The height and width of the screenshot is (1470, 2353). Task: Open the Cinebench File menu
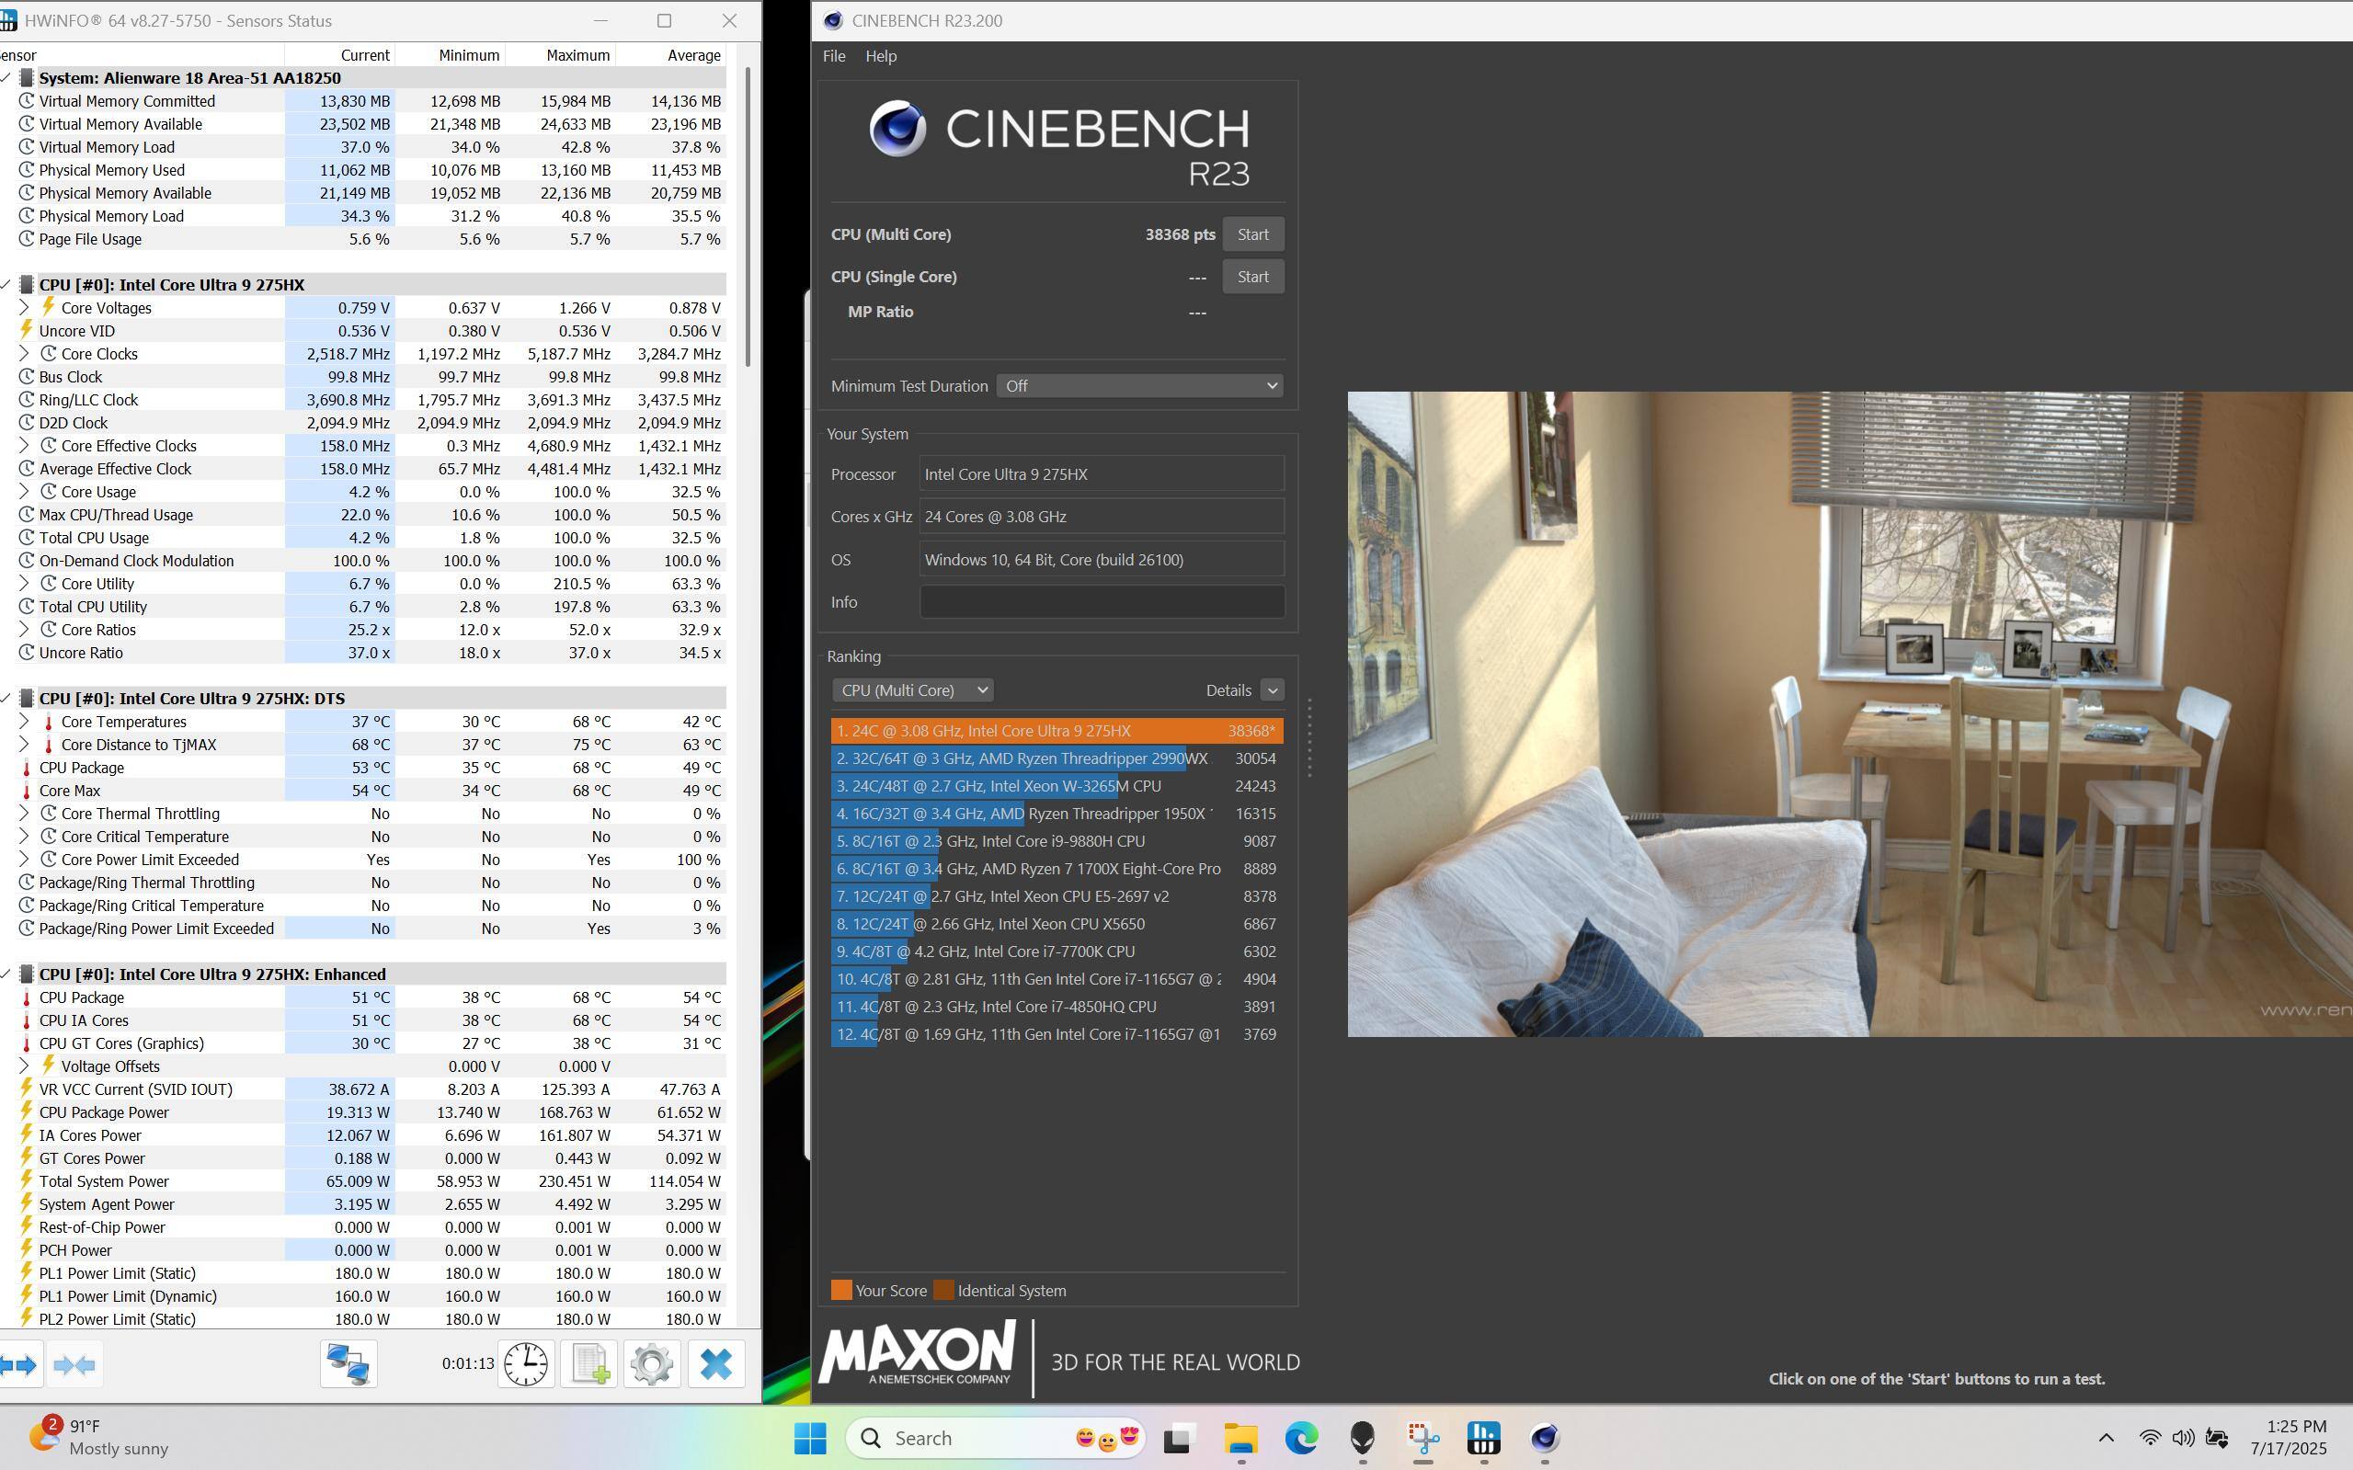point(833,56)
